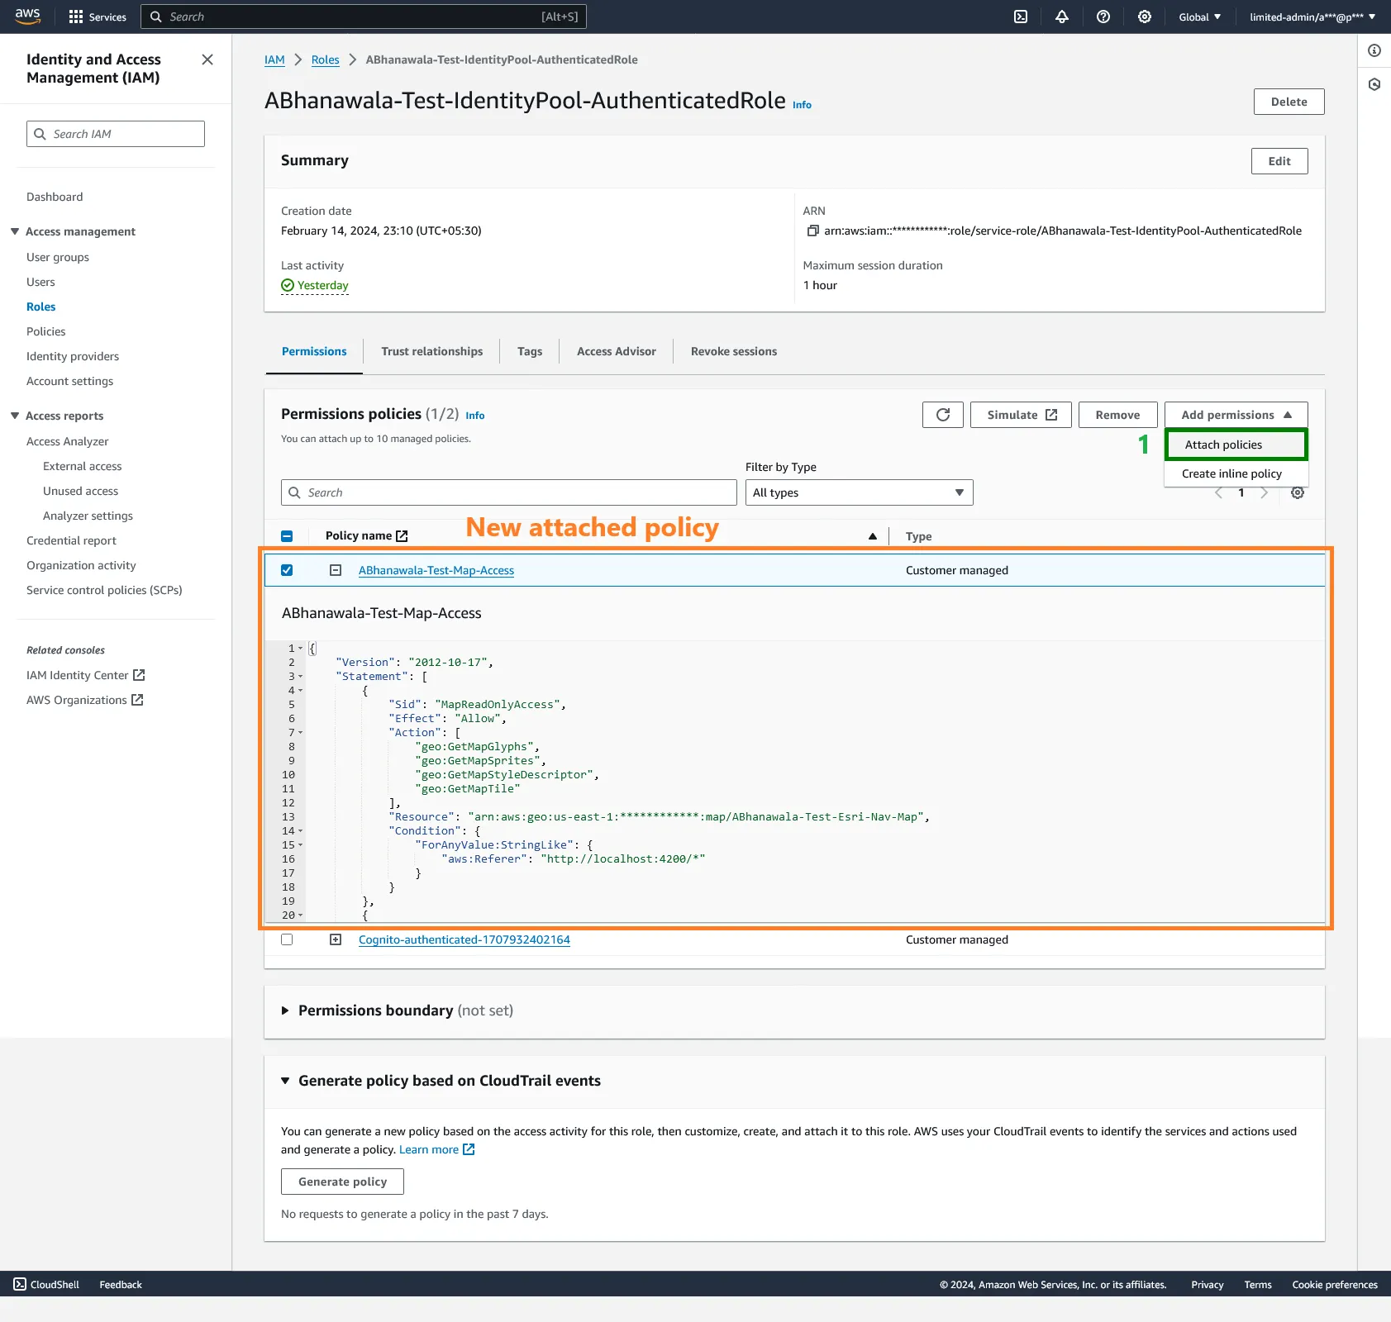Image resolution: width=1391 pixels, height=1322 pixels.
Task: Click the CloudShell icon in the footer
Action: coord(20,1284)
